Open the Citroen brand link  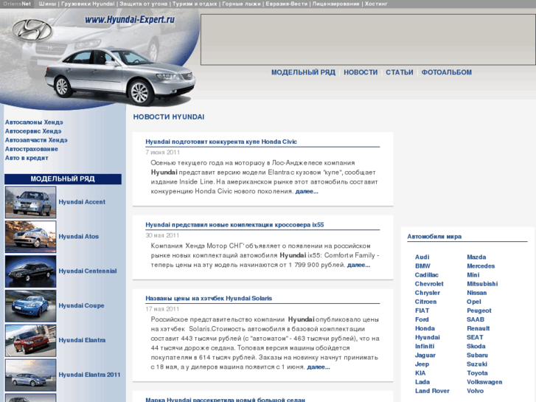[x=425, y=302]
